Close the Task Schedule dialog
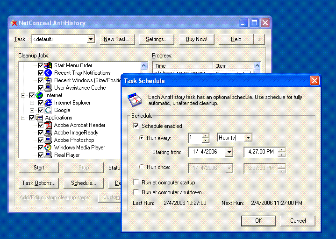 tap(315, 81)
